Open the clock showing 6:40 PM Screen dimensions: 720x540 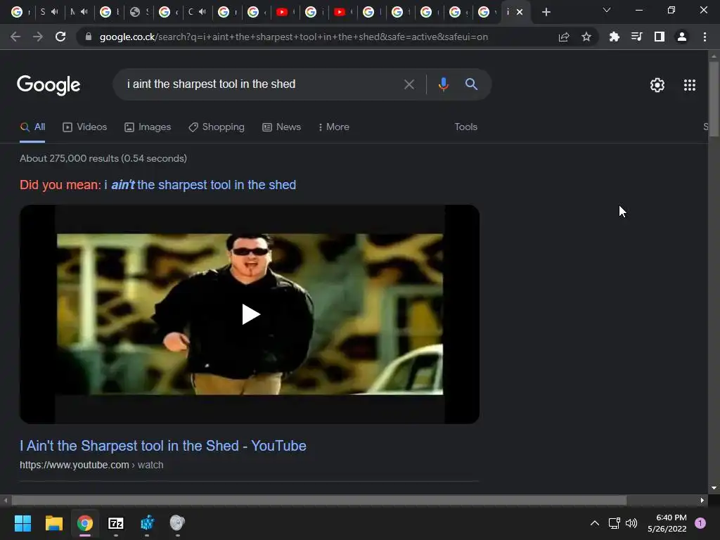(x=667, y=523)
